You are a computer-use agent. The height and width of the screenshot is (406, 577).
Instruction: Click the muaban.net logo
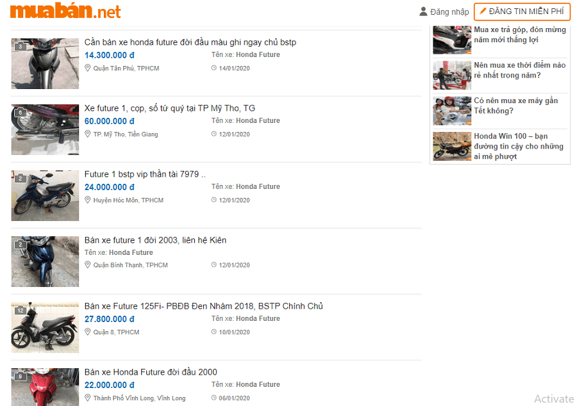click(65, 11)
